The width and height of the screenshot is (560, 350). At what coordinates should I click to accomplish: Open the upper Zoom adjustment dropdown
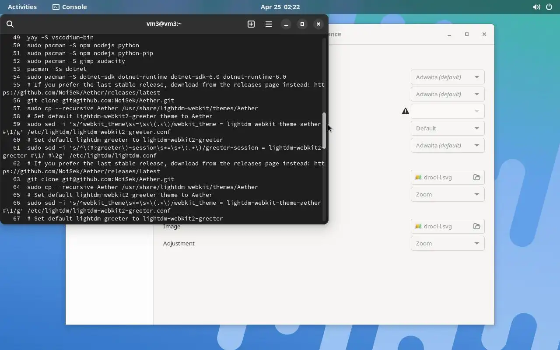tap(448, 194)
